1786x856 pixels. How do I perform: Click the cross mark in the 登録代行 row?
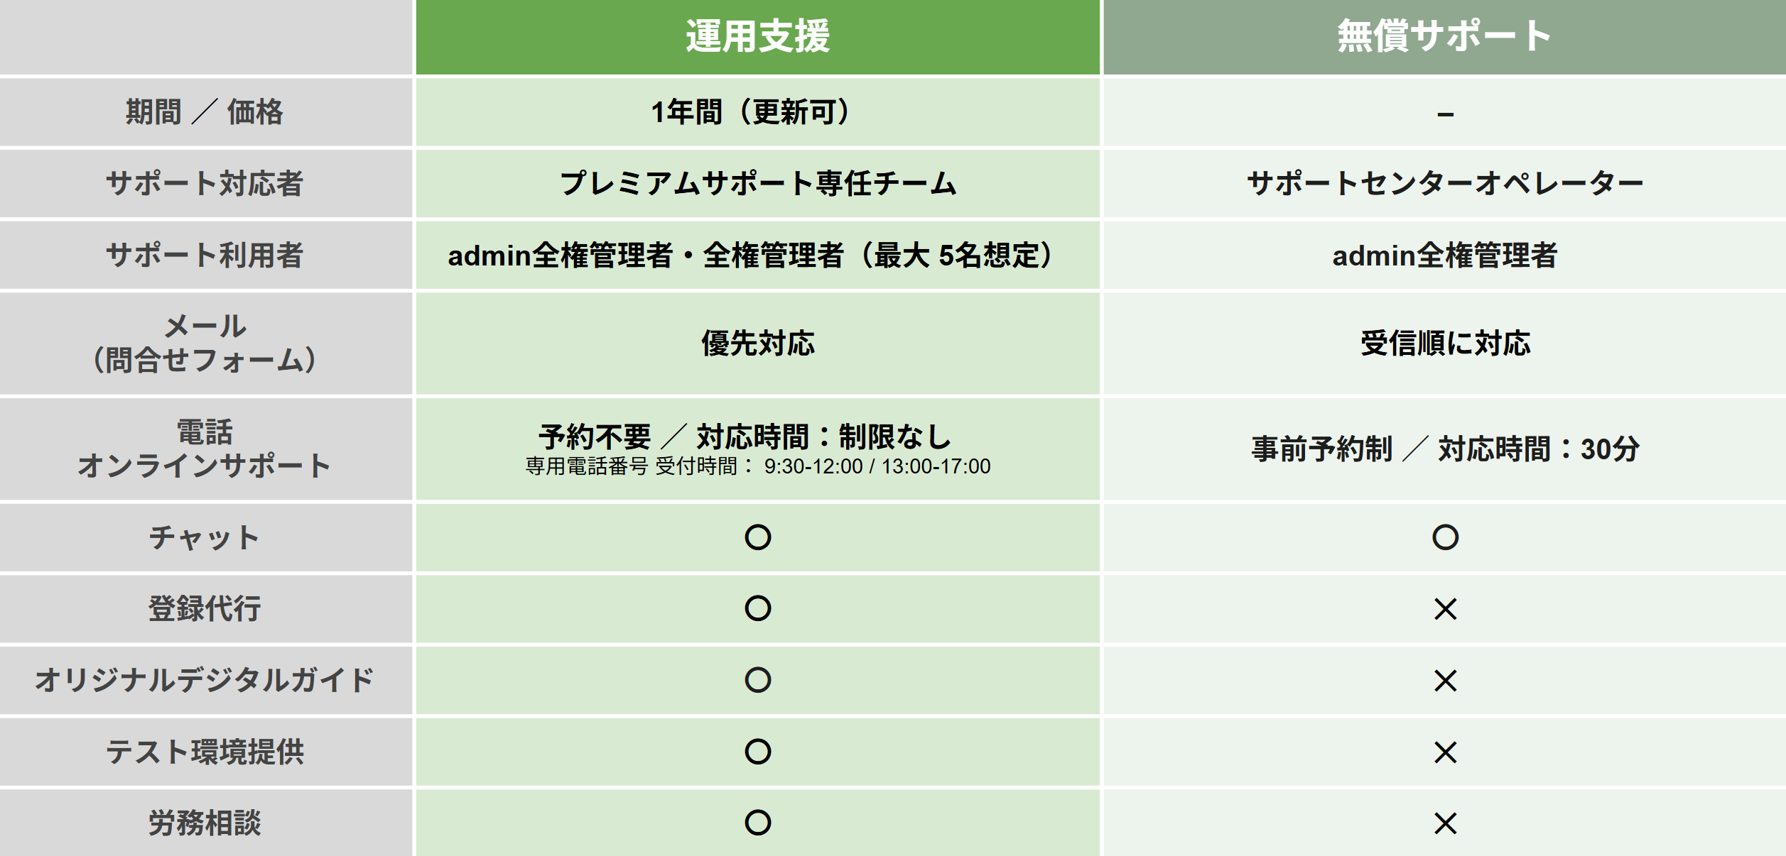(1445, 609)
